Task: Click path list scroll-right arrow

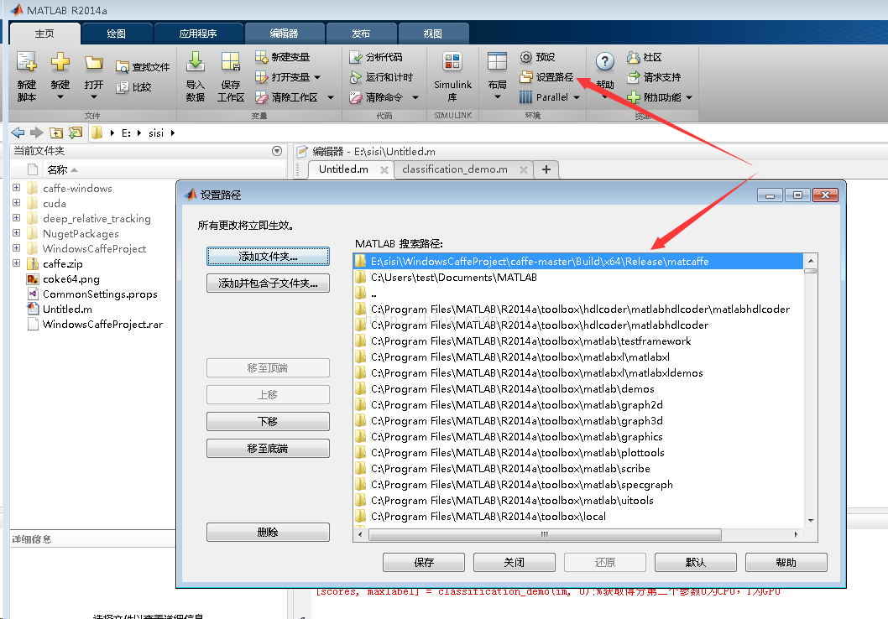Action: pyautogui.click(x=797, y=534)
